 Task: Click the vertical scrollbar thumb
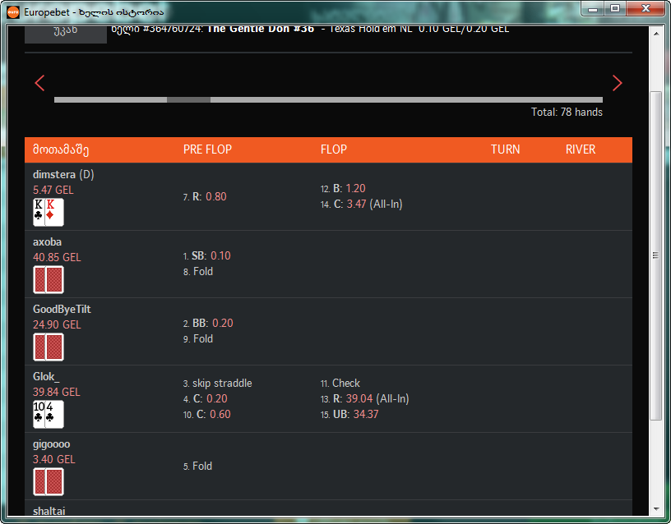655,255
